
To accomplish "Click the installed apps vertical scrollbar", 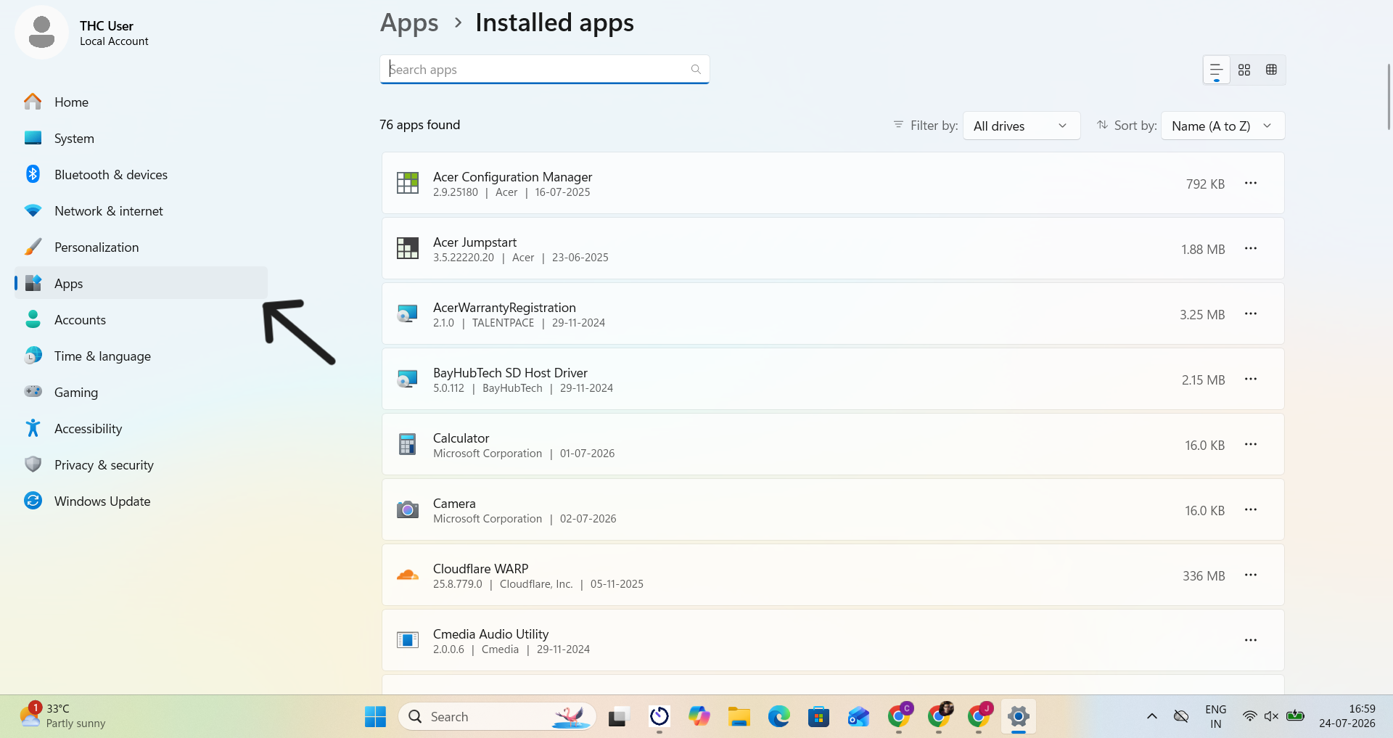I will 1389,97.
